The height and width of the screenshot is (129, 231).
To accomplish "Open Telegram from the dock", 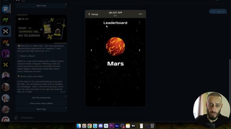I will tap(95, 126).
